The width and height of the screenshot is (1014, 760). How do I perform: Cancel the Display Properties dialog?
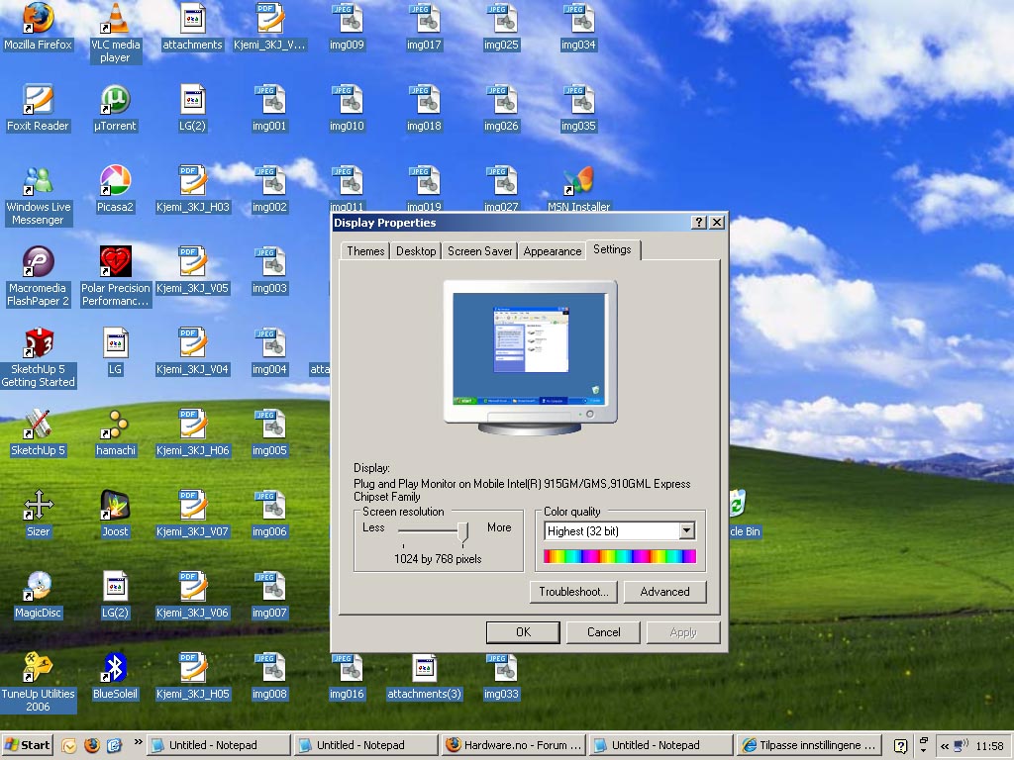coord(603,632)
